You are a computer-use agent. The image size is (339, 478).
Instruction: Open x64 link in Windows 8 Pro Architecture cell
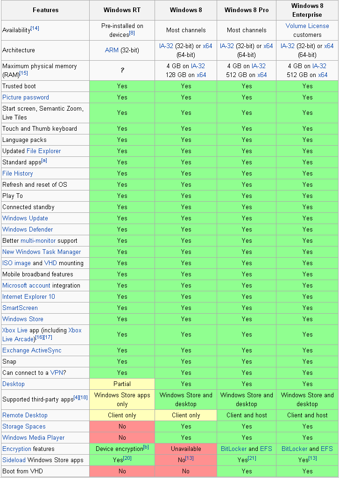pyautogui.click(x=268, y=46)
